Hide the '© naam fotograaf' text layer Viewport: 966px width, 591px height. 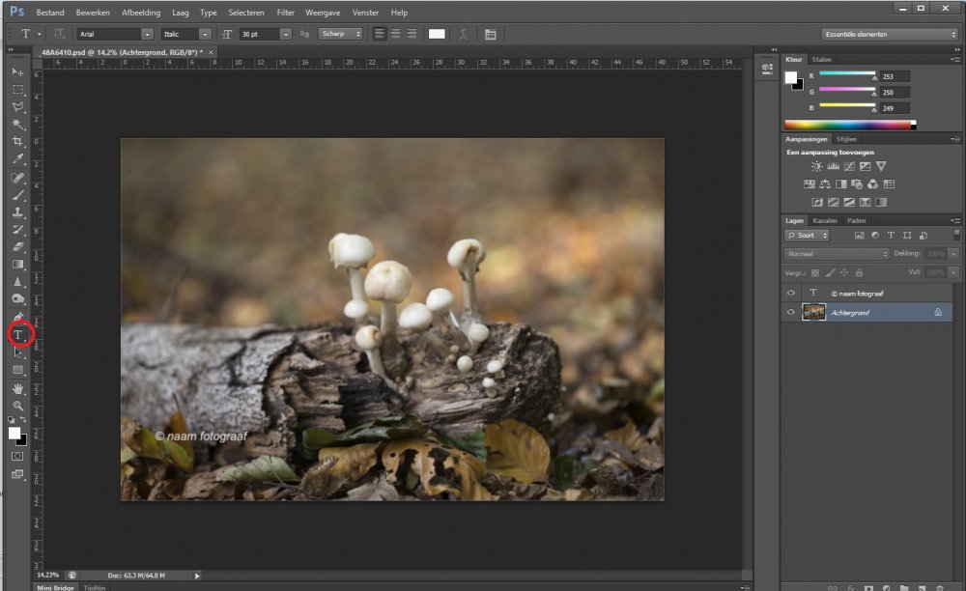click(791, 293)
